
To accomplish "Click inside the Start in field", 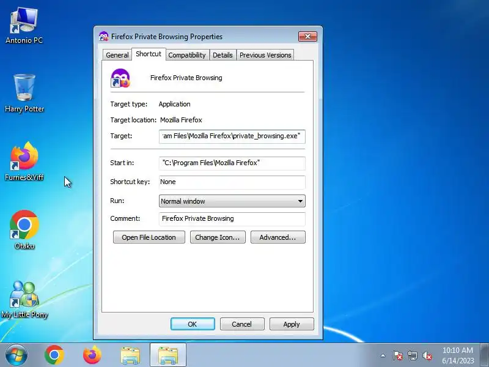I will (232, 163).
